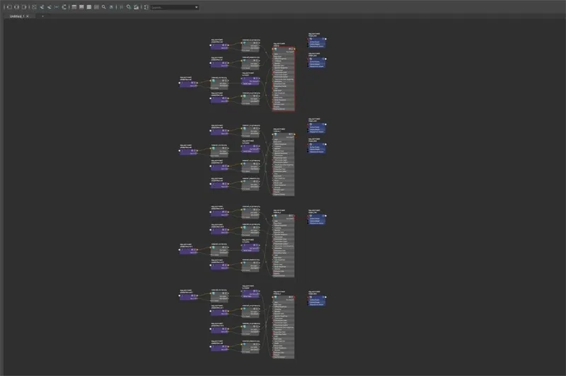Select the grey material node in second group
This screenshot has width=566, height=376.
pyautogui.click(x=284, y=164)
